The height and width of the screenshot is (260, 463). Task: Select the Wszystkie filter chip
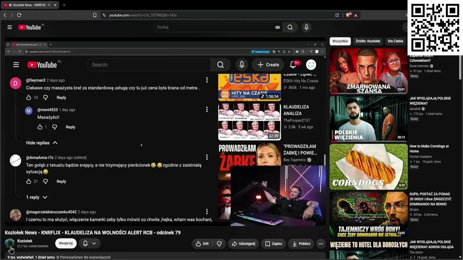[x=340, y=41]
